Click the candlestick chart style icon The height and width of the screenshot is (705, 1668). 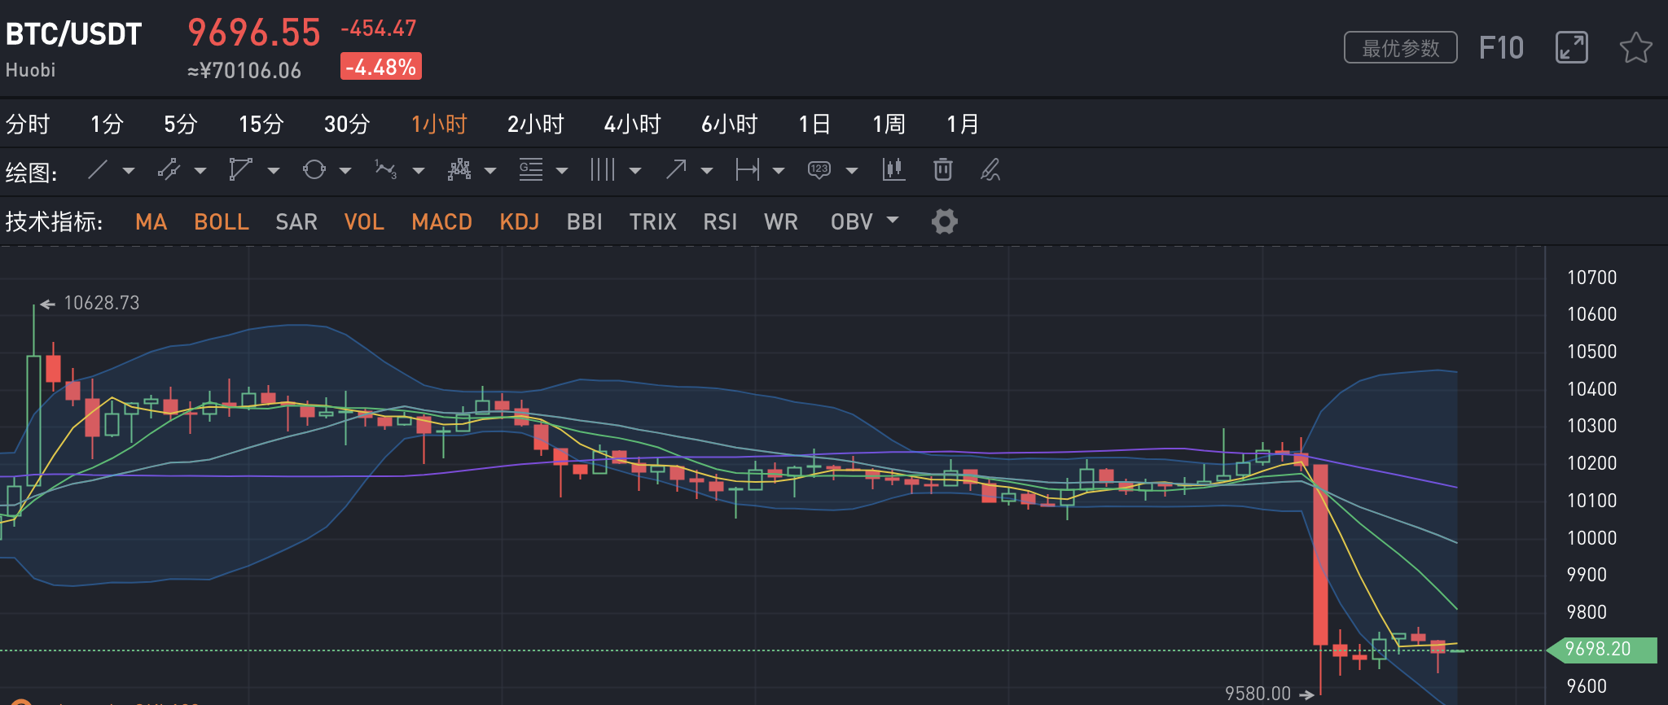893,169
